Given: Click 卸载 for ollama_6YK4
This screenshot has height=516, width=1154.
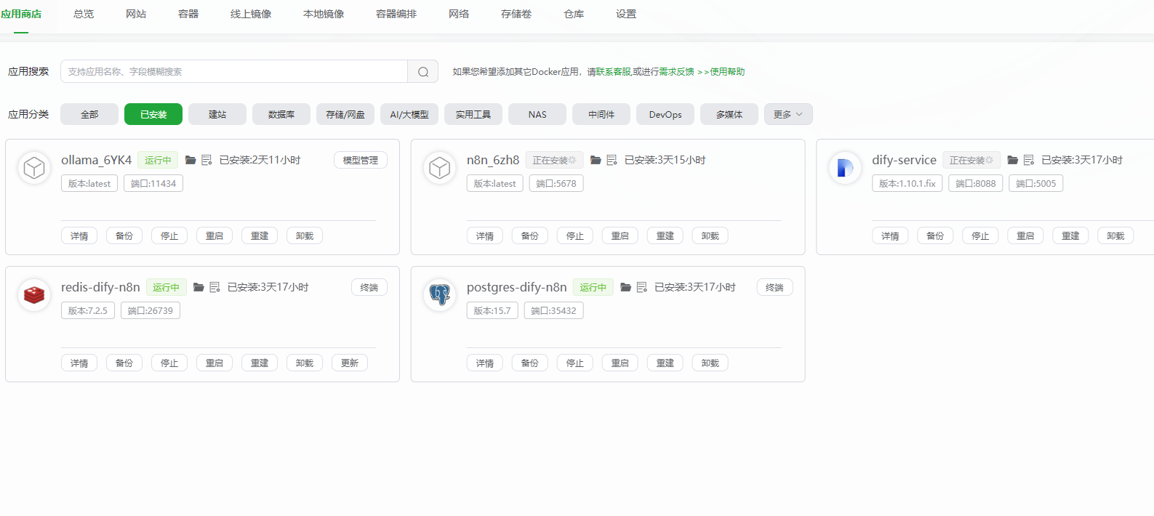Looking at the screenshot, I should [x=305, y=235].
